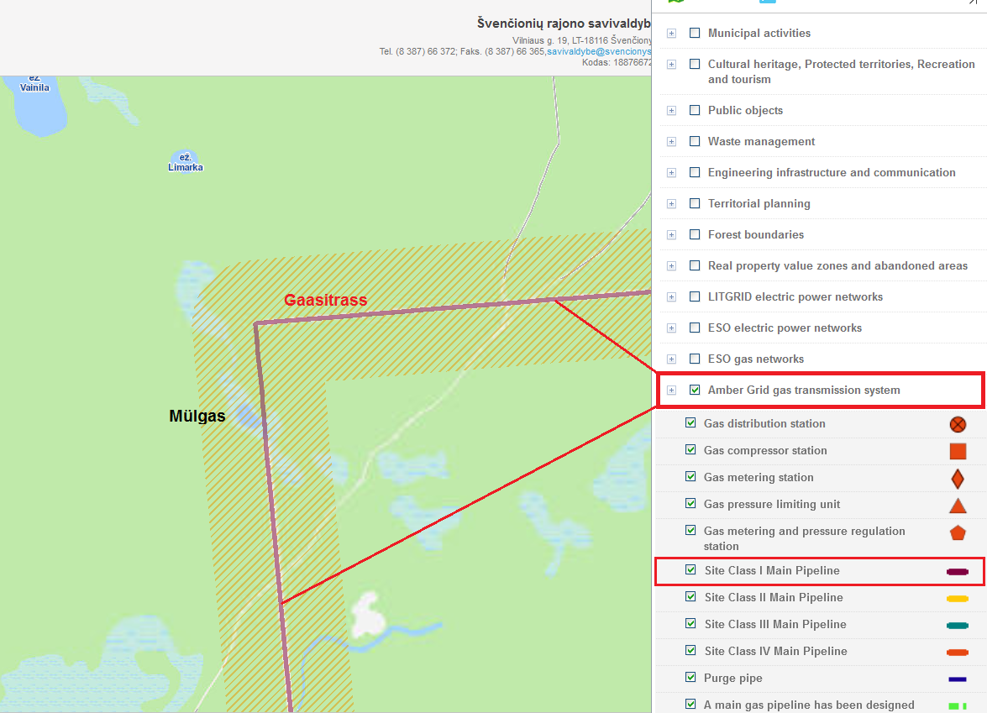The height and width of the screenshot is (713, 987).
Task: Enable the Forest boundaries layer checkbox
Action: pyautogui.click(x=695, y=234)
